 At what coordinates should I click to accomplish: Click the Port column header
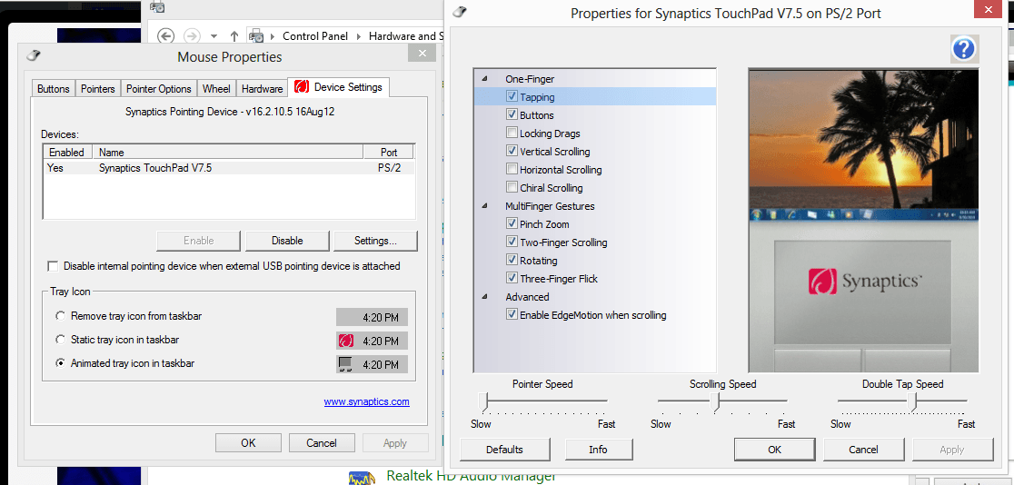[x=389, y=153]
